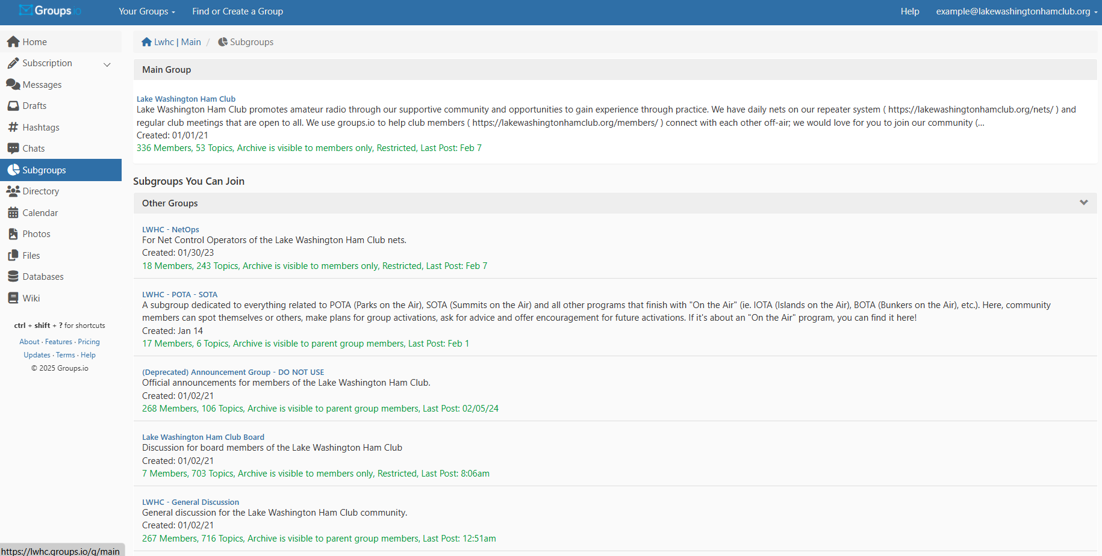Collapse the Other Groups section chevron
The width and height of the screenshot is (1102, 556).
click(1084, 203)
